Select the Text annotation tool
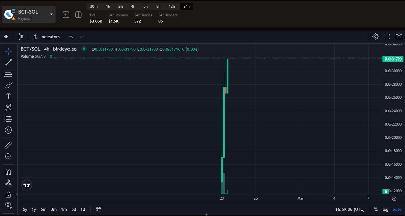The width and height of the screenshot is (405, 216). (8, 96)
